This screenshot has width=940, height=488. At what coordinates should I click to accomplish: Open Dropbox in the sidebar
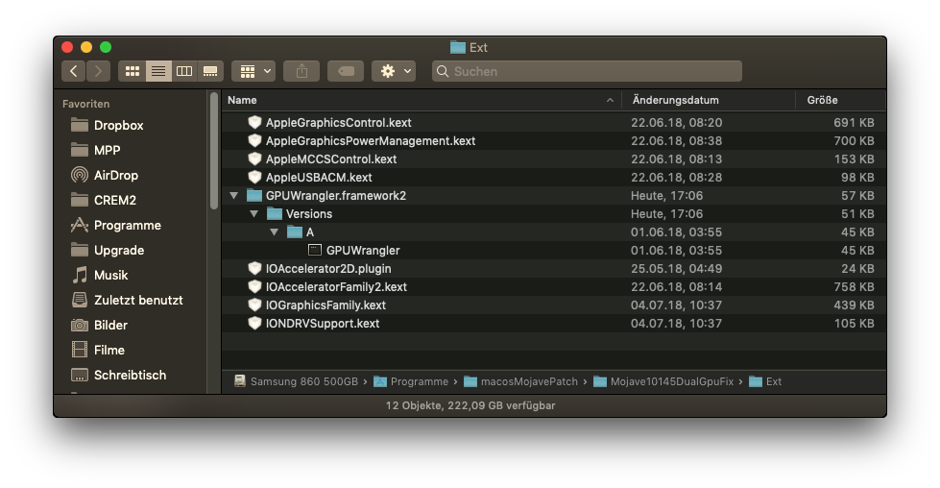tap(119, 125)
